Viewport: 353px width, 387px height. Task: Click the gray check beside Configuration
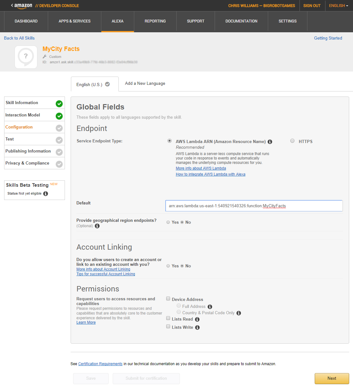click(59, 128)
